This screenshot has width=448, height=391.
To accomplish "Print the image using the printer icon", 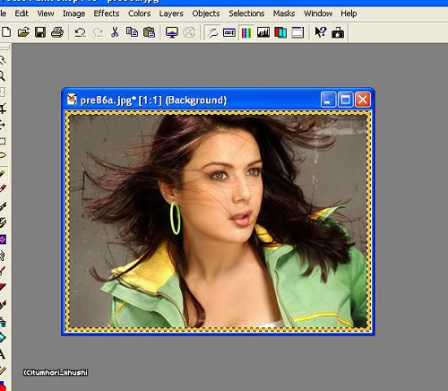I will [x=57, y=32].
